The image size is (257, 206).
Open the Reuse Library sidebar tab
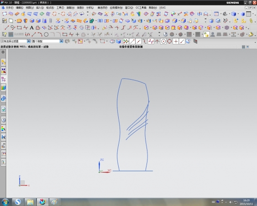(x=4, y=88)
